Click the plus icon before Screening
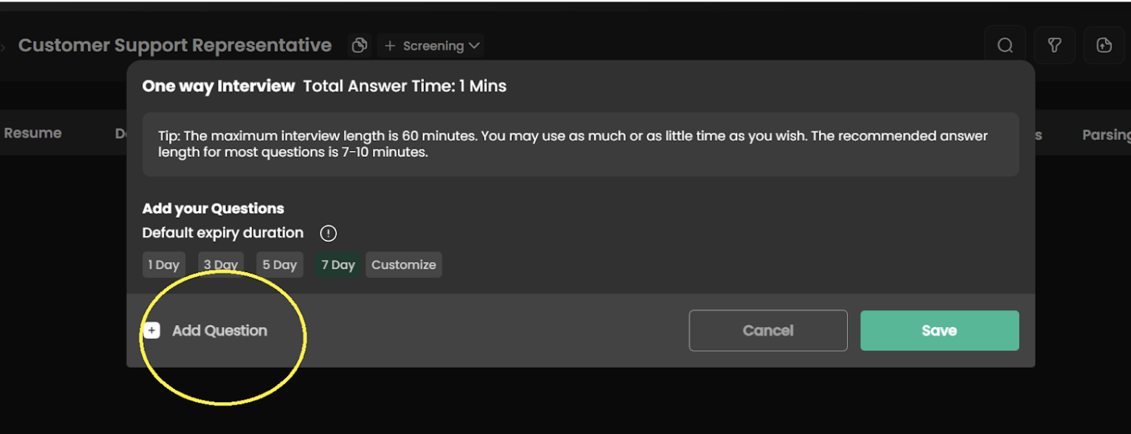Viewport: 1131px width, 434px height. click(x=390, y=46)
